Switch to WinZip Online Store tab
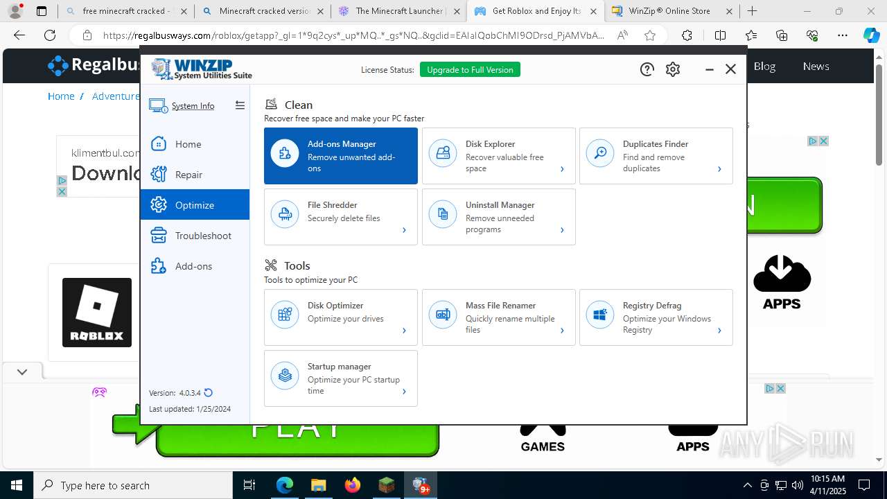The width and height of the screenshot is (887, 499). (x=672, y=11)
